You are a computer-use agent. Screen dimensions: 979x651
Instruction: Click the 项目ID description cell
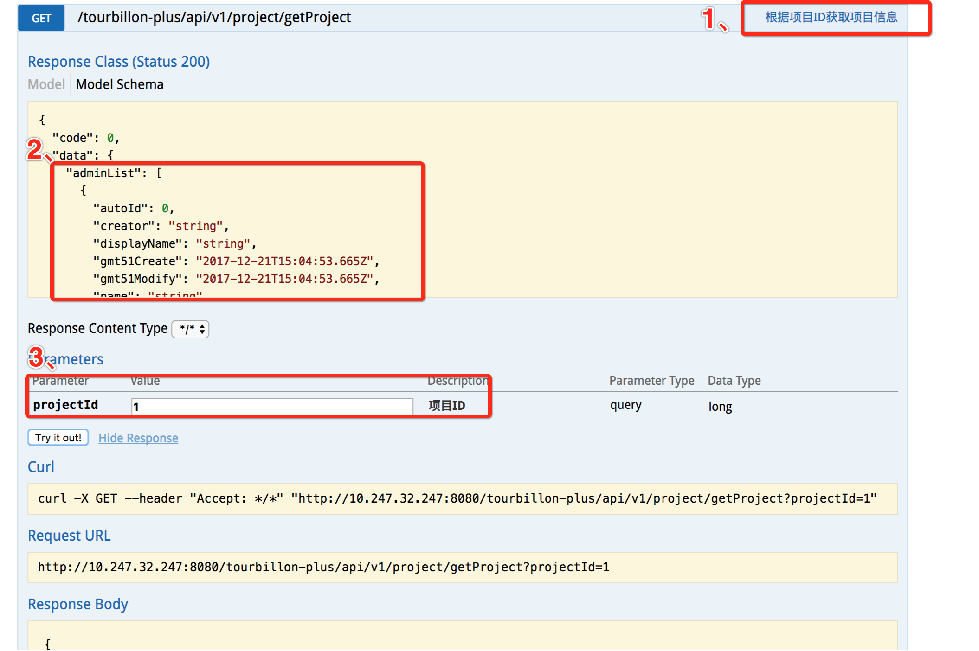[447, 406]
